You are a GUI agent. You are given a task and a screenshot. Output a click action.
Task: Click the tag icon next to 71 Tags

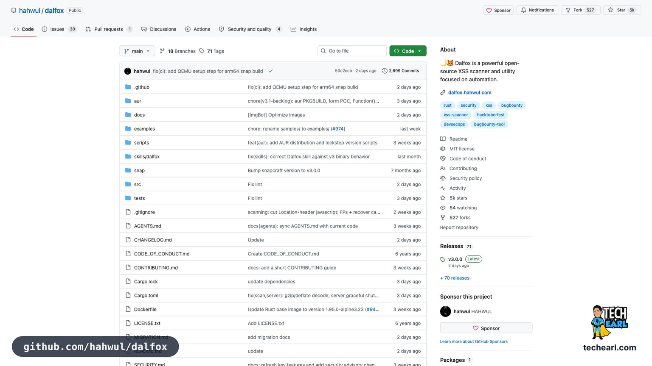point(202,51)
